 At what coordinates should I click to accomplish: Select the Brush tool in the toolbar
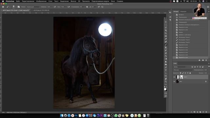pos(166,45)
